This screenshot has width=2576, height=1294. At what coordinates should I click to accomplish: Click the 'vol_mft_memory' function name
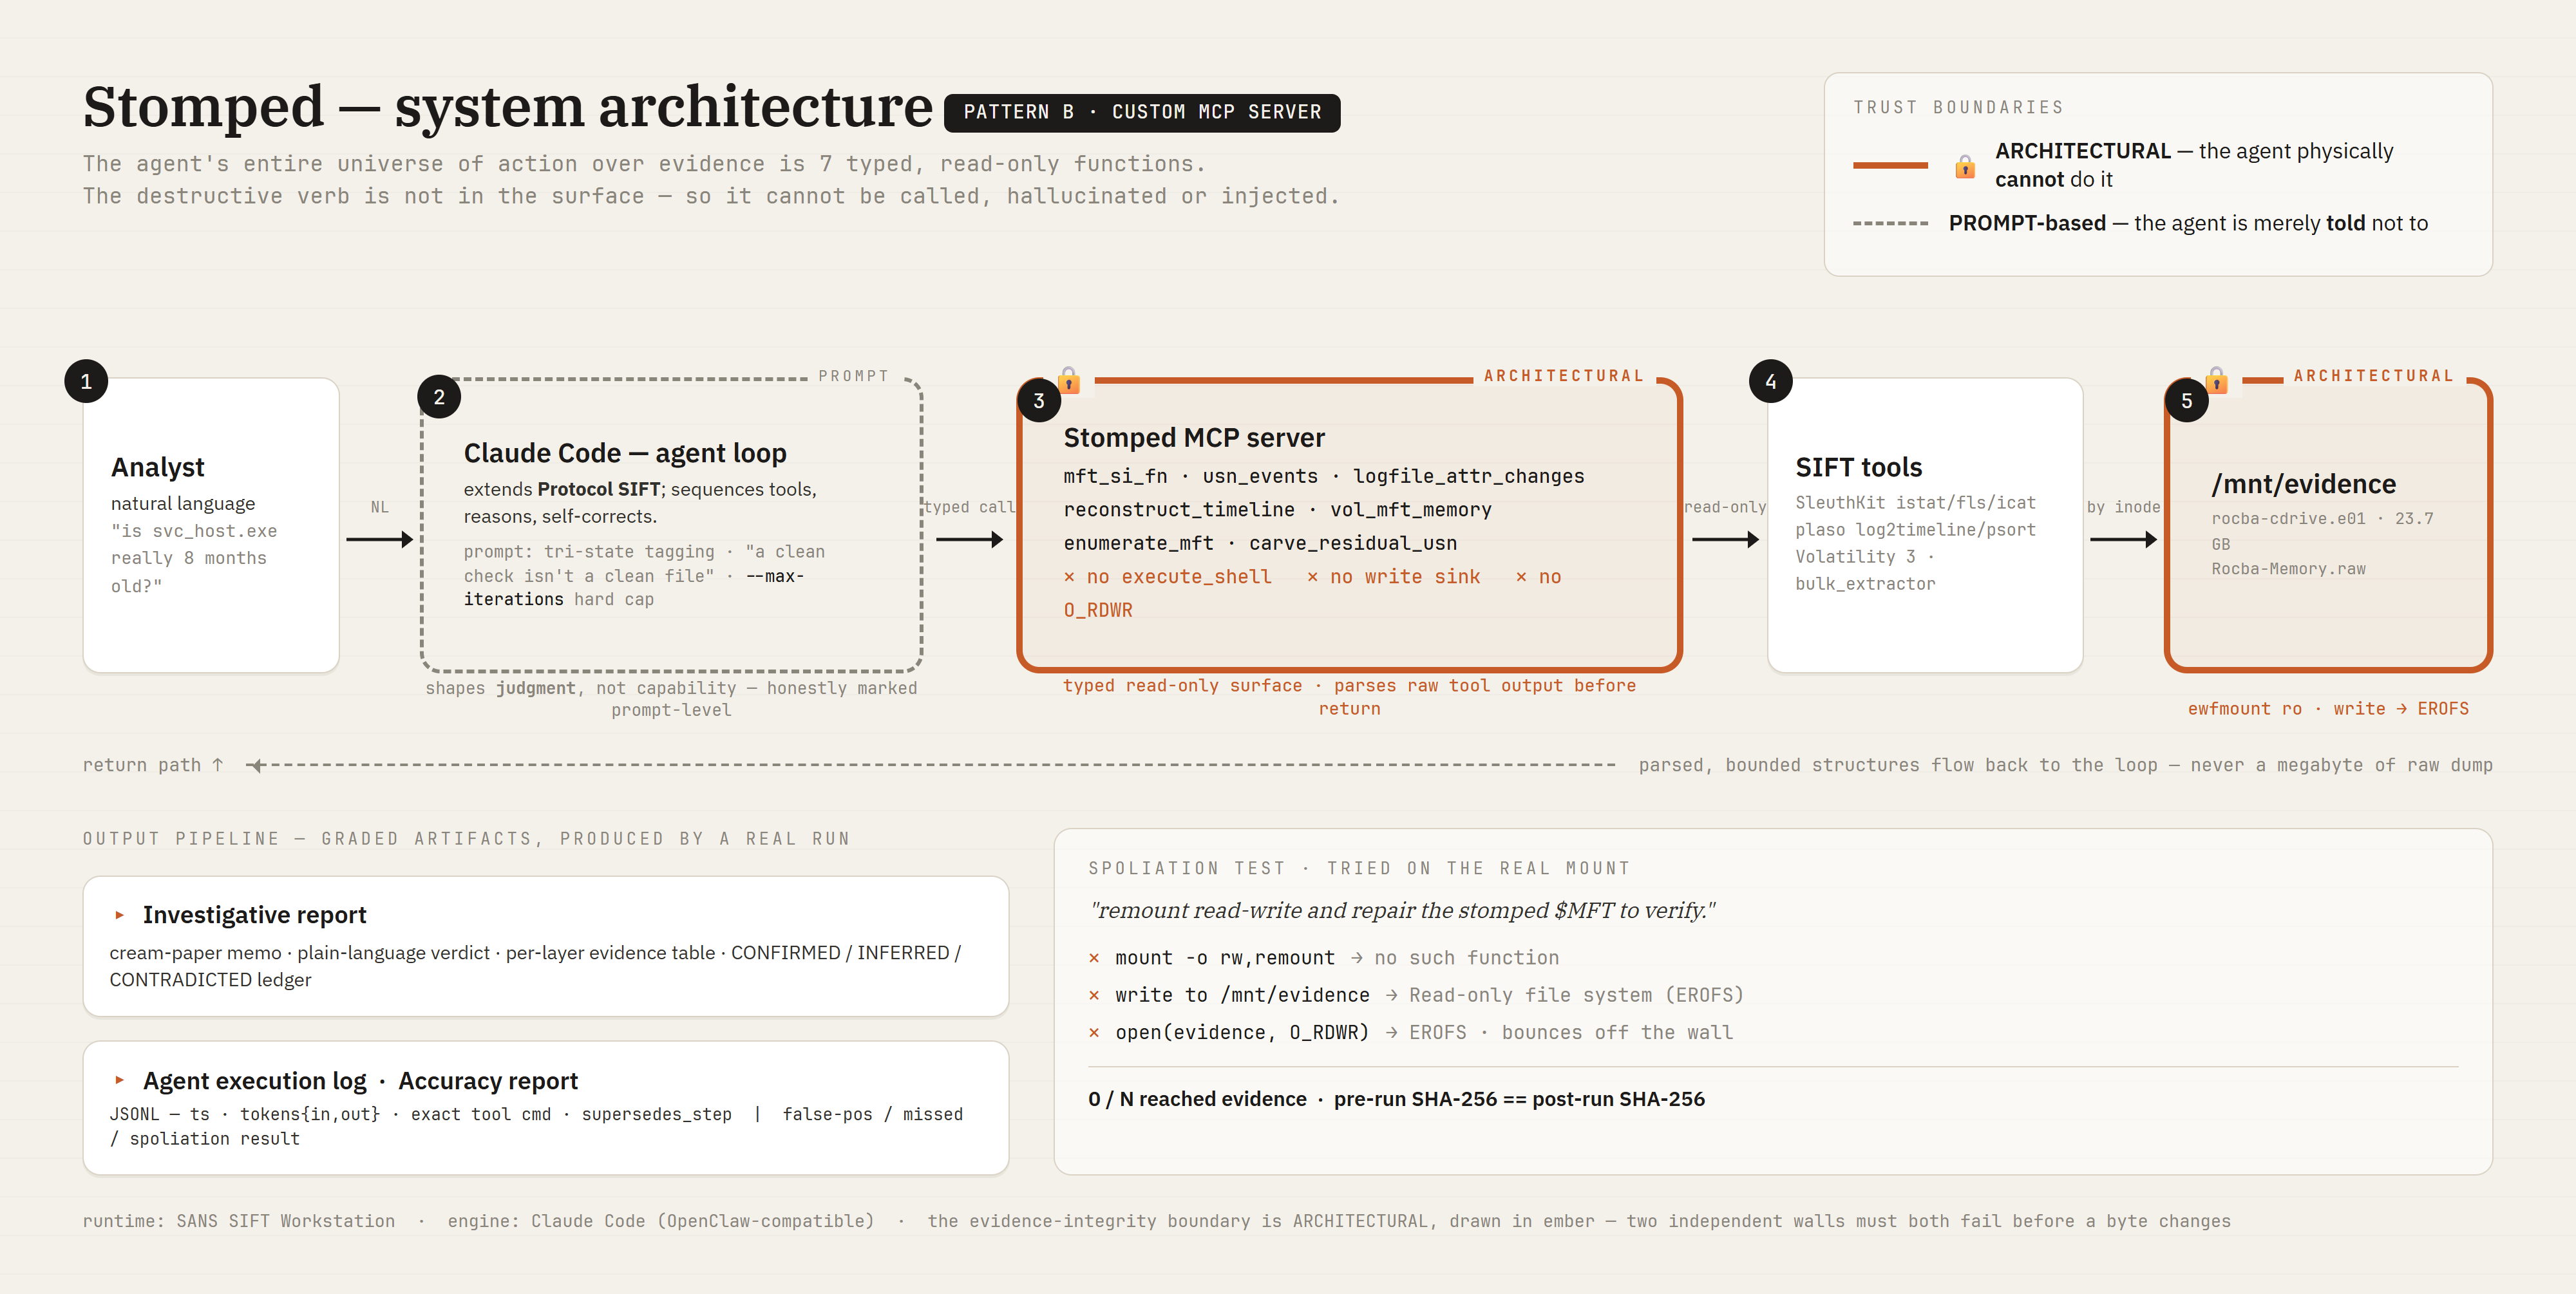[x=1411, y=510]
